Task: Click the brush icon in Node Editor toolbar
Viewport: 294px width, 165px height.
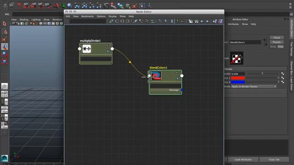Action: [136, 21]
